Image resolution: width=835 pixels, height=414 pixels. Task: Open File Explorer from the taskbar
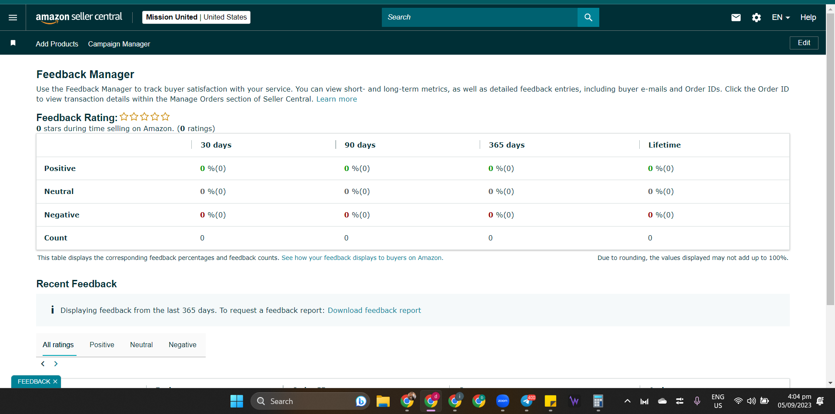[383, 401]
